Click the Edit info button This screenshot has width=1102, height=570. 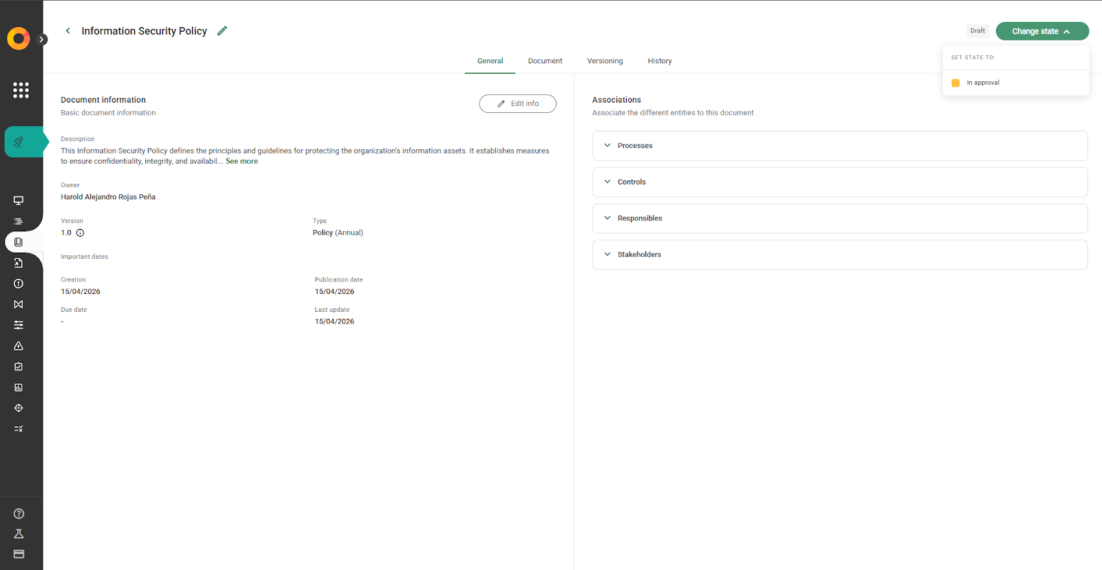(x=517, y=103)
